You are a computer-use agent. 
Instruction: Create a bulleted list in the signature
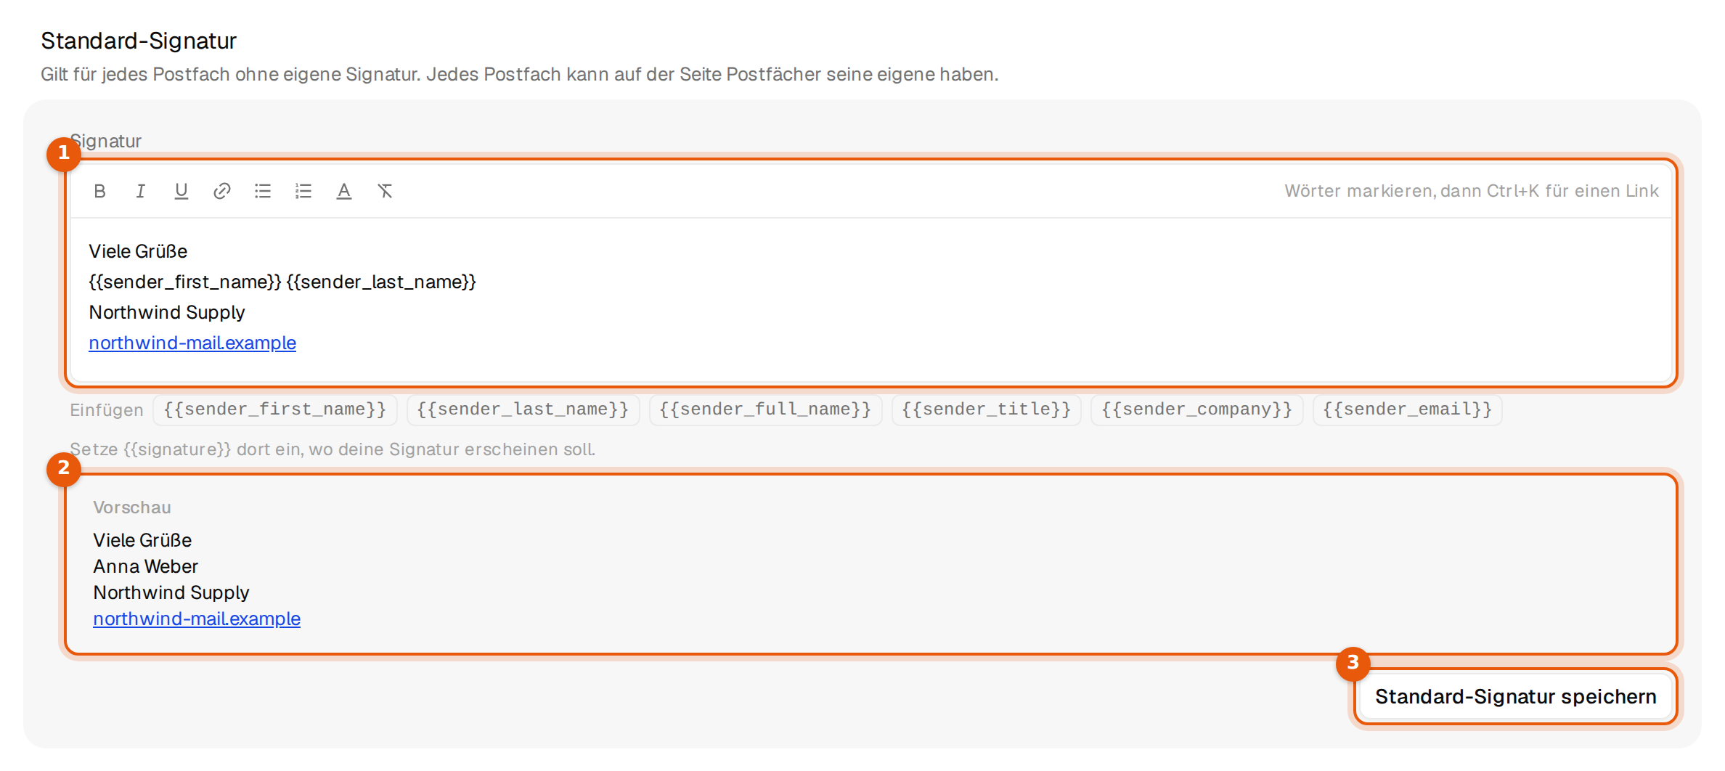click(263, 191)
